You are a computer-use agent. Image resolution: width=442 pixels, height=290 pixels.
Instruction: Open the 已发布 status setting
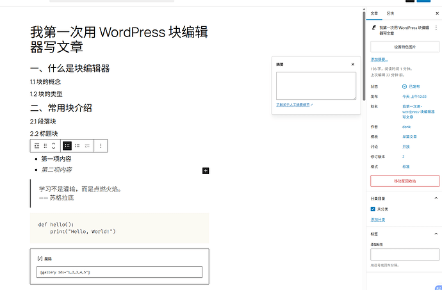click(411, 86)
